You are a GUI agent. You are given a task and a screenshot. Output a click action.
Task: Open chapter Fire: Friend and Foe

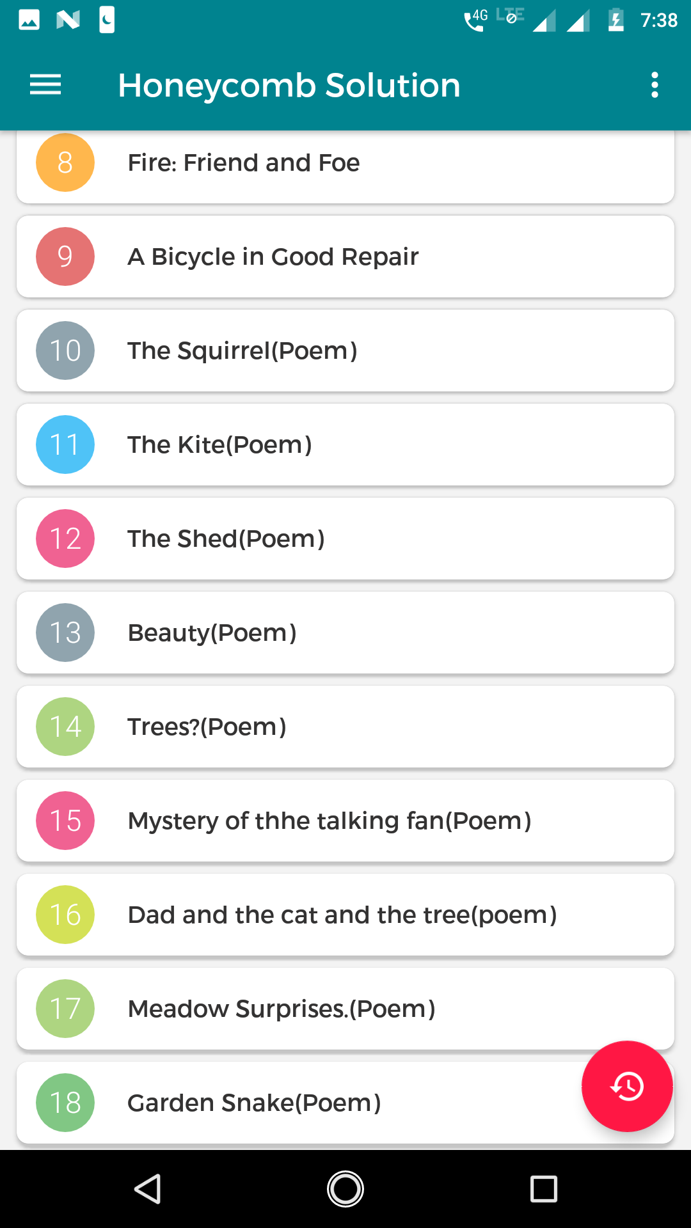pos(244,163)
